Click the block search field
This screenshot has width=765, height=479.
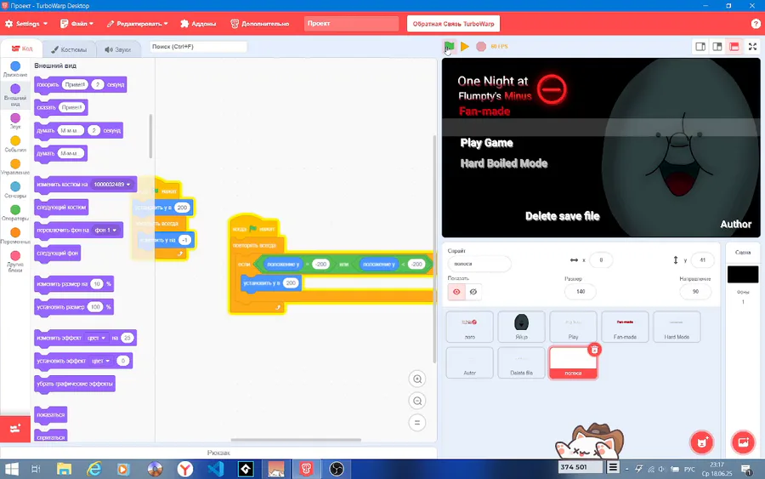coord(198,47)
